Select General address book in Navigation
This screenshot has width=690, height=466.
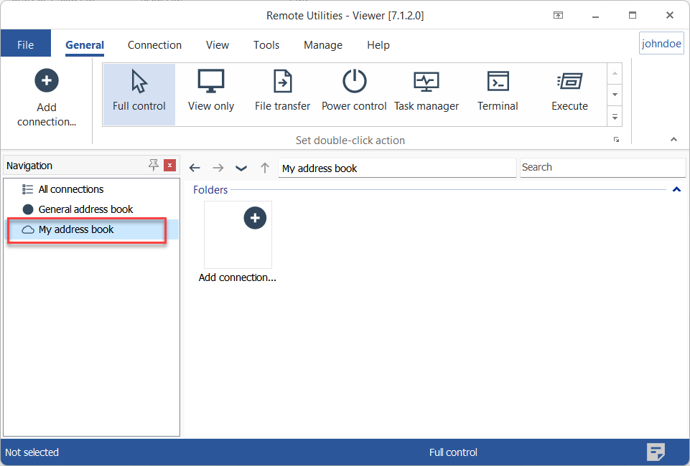(x=85, y=209)
